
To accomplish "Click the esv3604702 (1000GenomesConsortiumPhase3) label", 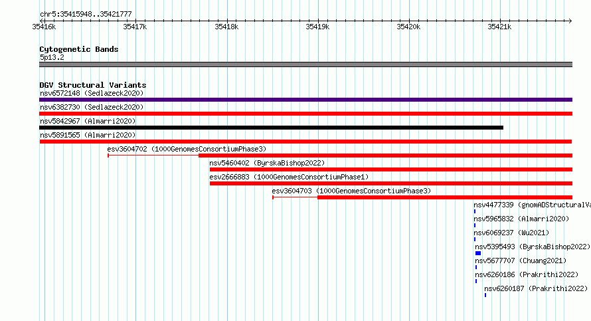I will tap(187, 149).
